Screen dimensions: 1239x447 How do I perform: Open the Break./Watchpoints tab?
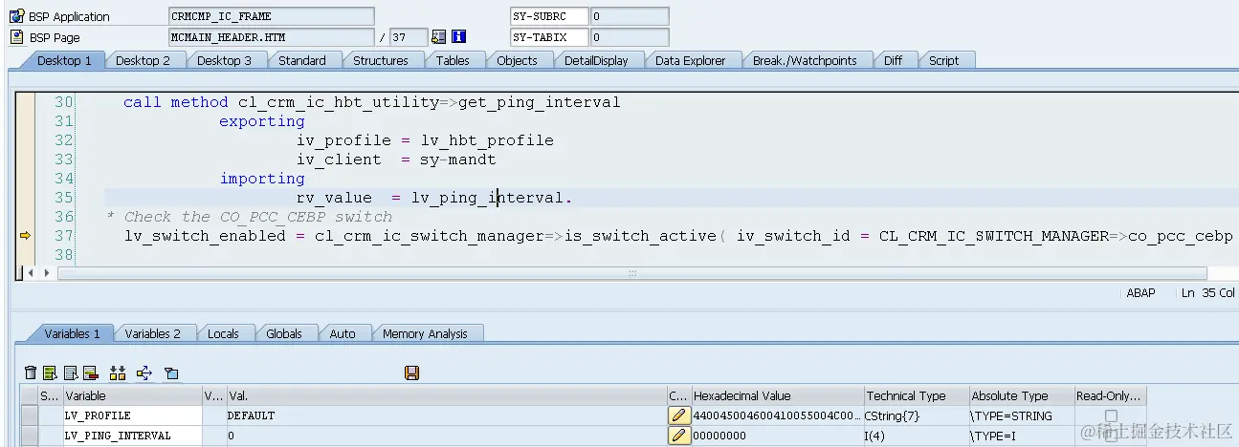point(805,60)
